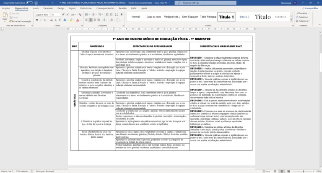
Task: Toggle show paragraph marks pilcrow
Action: coord(122,15)
